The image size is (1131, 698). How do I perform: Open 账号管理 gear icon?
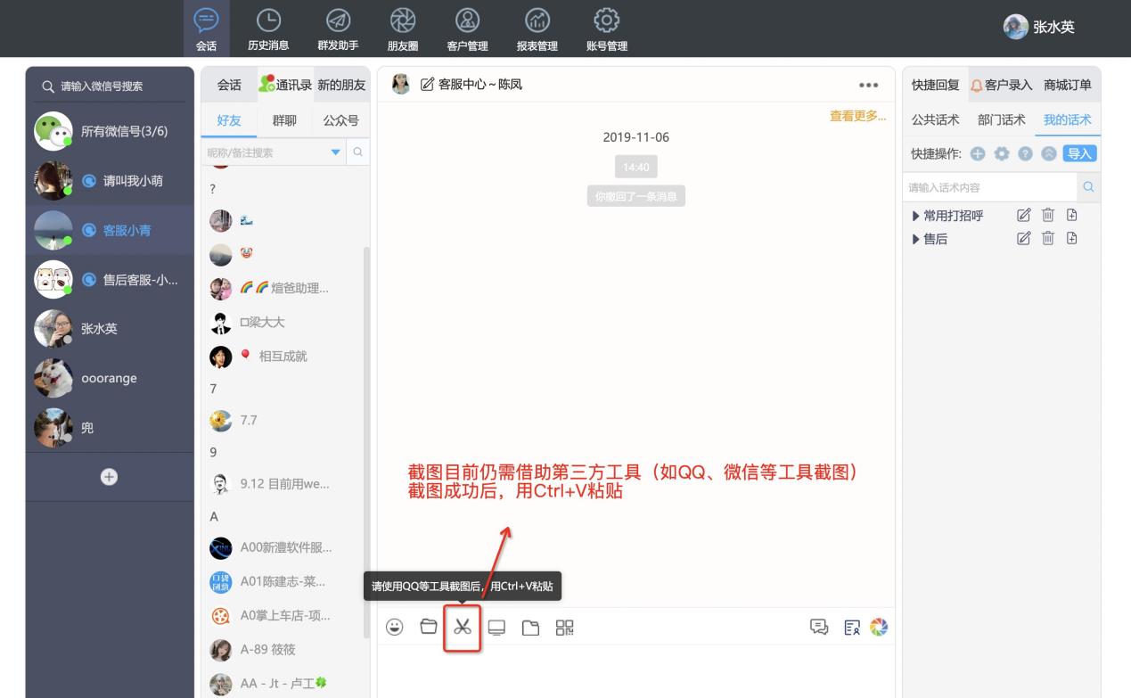[x=606, y=20]
